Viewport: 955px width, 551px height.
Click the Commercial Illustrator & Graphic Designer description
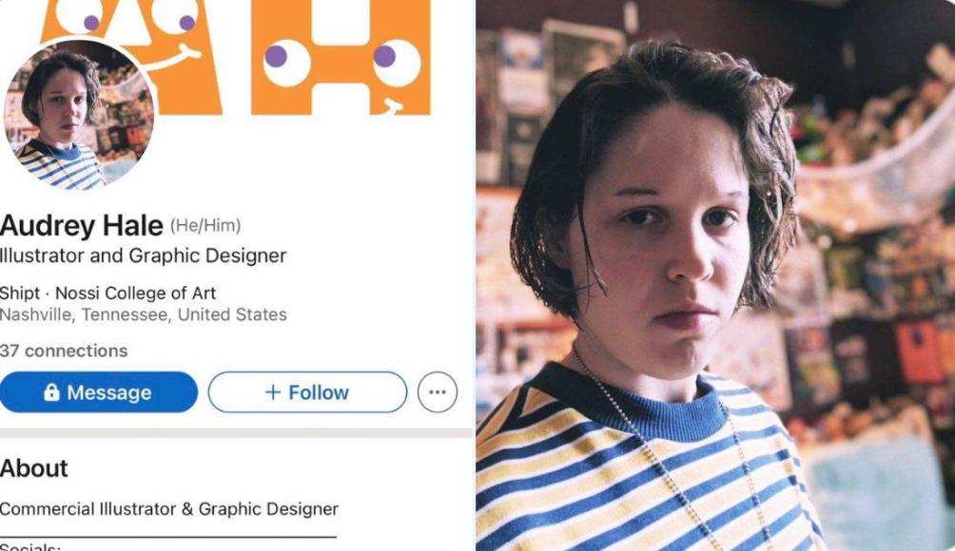[x=168, y=509]
